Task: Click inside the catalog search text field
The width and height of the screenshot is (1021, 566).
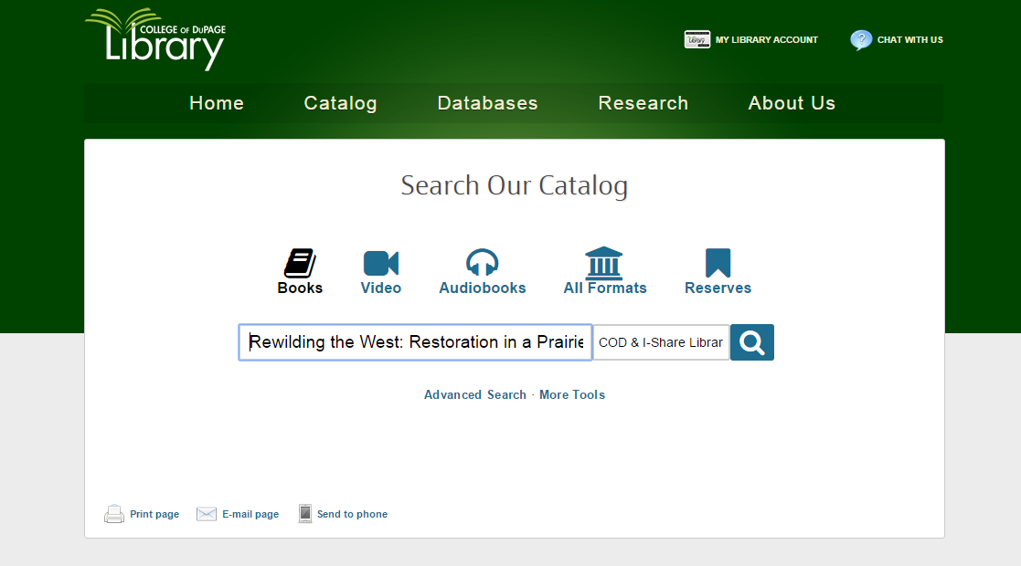Action: coord(416,342)
